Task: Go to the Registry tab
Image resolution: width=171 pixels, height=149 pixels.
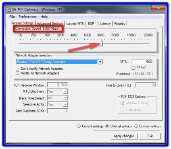Action: click(120, 24)
